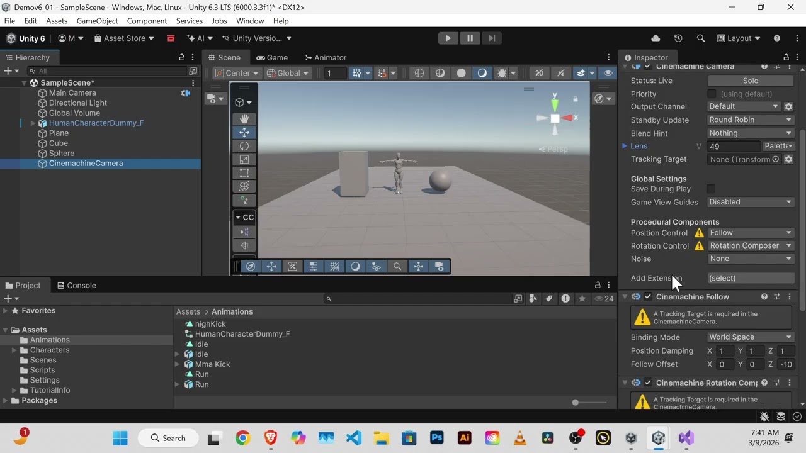Screen dimensions: 806x453
Task: Expand the Lens foldout
Action: 625,146
